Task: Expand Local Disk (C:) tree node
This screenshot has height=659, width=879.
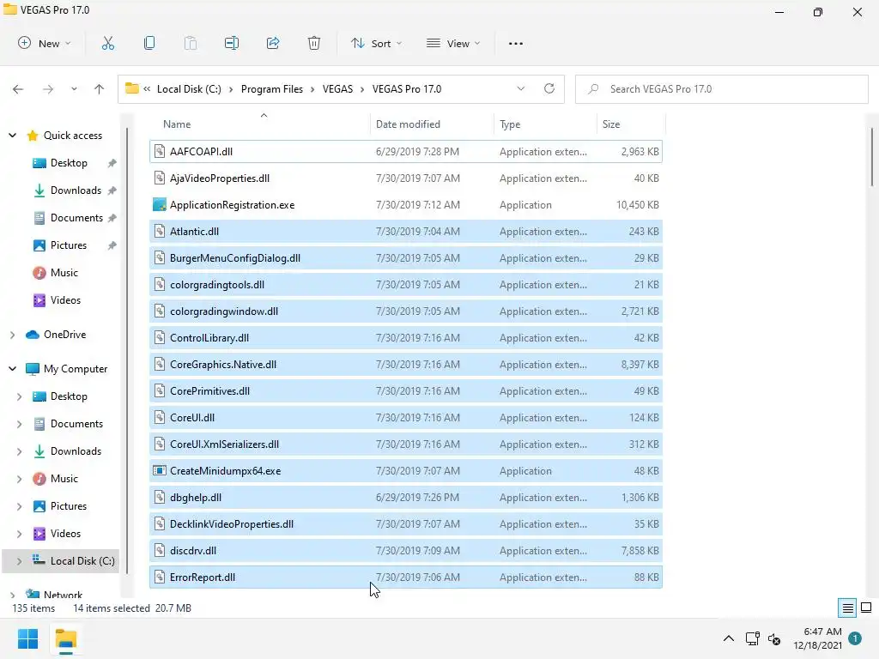Action: click(19, 561)
